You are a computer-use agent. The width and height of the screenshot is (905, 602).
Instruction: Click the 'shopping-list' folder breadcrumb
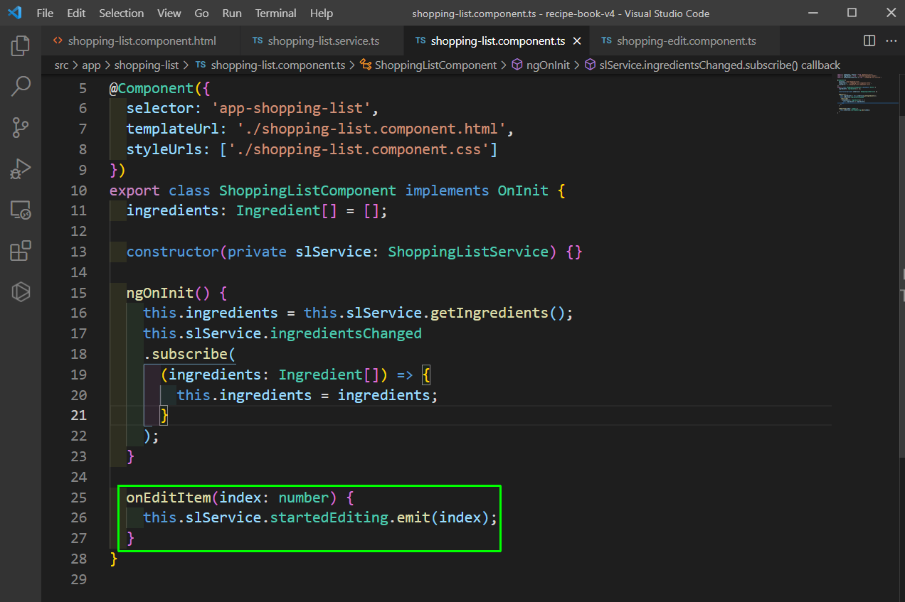coord(147,65)
